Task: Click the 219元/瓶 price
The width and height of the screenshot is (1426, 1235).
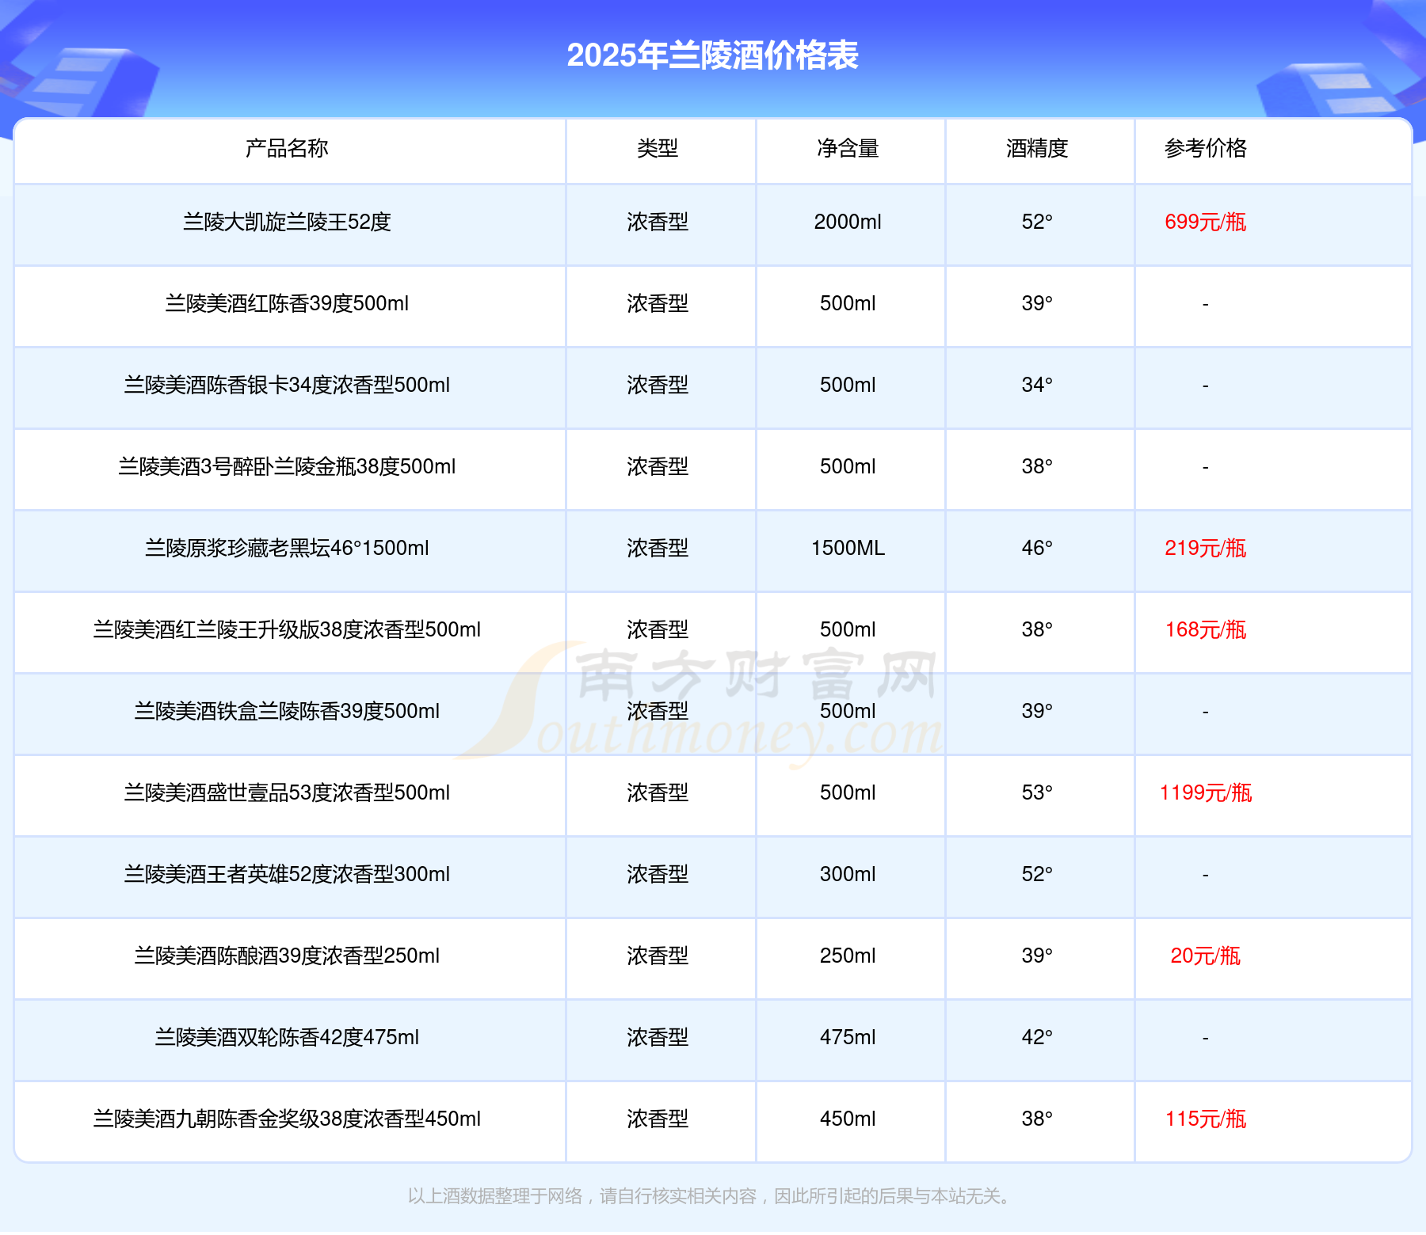Action: (1206, 548)
